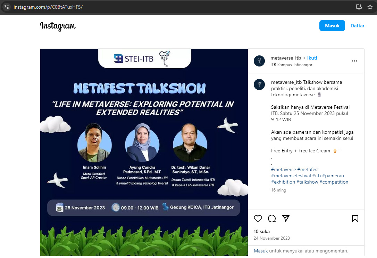The image size is (377, 258).
Task: Click Masuk link in comment prompt
Action: tap(261, 251)
